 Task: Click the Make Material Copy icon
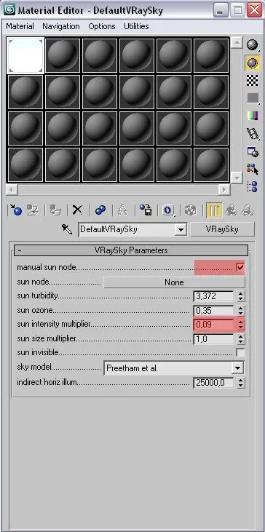click(100, 210)
